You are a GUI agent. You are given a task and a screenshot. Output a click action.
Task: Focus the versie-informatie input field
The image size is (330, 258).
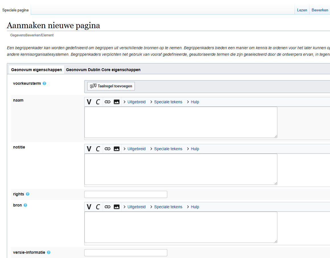point(126,253)
